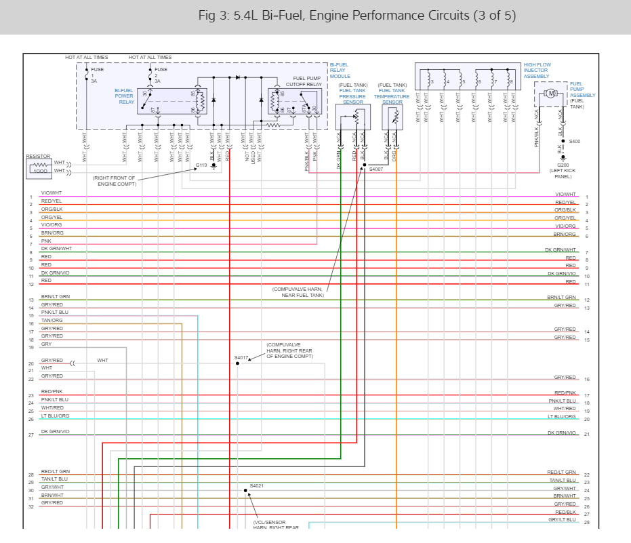Click the BI-FUEL POWER RELAY label
The height and width of the screenshot is (543, 631).
124,96
